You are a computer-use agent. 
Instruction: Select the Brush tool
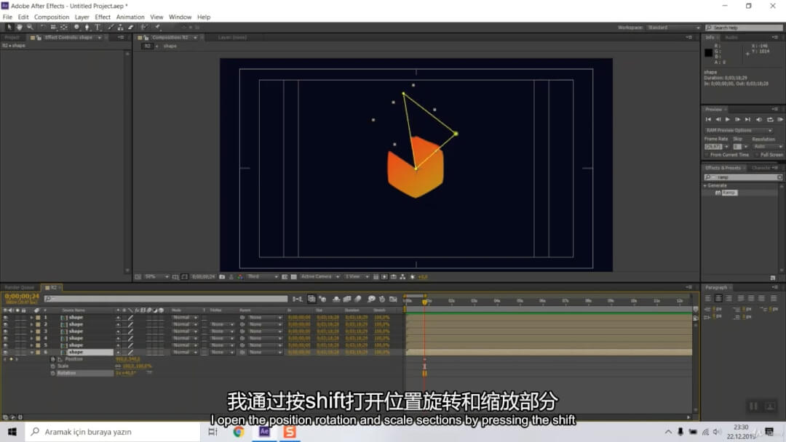(111, 28)
